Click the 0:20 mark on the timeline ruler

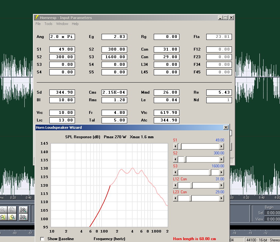(x=13, y=198)
